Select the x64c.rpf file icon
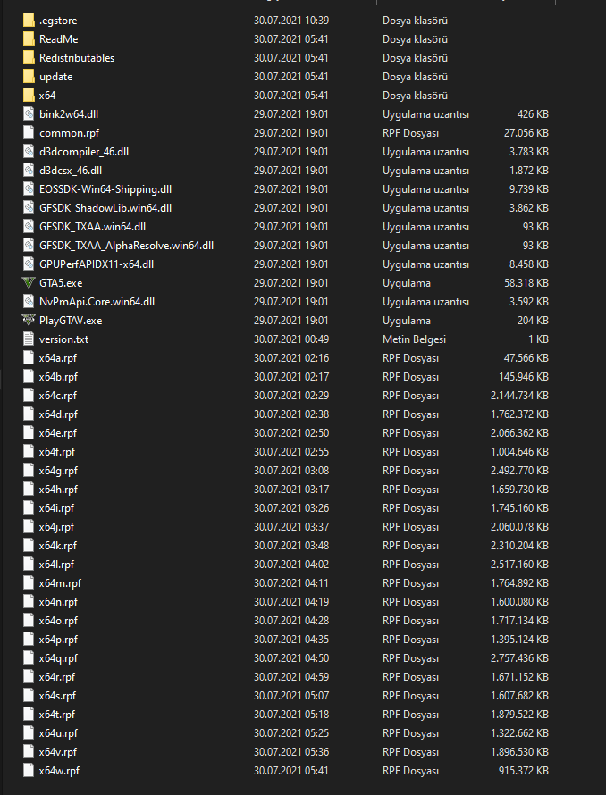The image size is (606, 795). pyautogui.click(x=29, y=396)
